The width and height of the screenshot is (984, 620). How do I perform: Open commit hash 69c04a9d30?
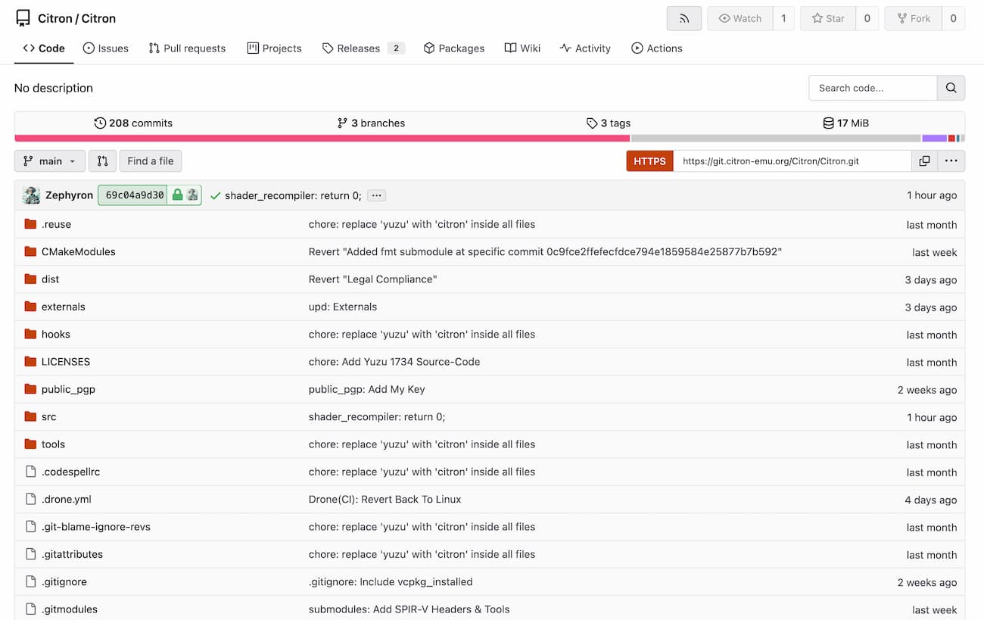[x=135, y=195]
